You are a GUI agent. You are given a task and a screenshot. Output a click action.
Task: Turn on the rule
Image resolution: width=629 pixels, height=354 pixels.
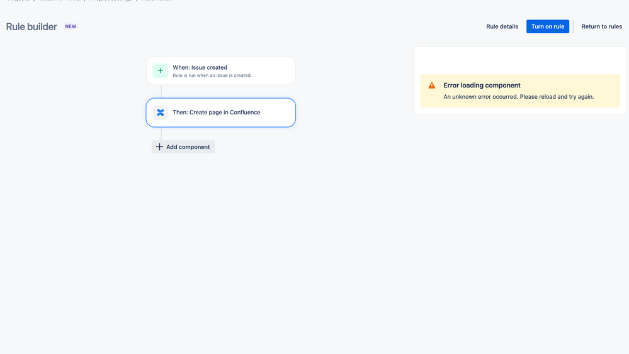coord(548,26)
